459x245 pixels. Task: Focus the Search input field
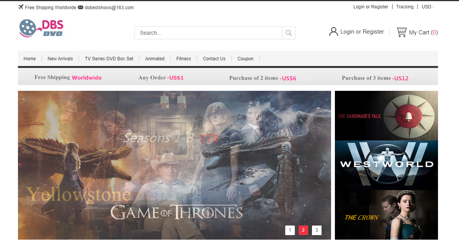pos(208,33)
